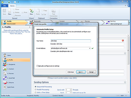The height and width of the screenshot is (98, 131).
Task: Click the green checkmark validation icon
Action: pyautogui.click(x=92, y=48)
